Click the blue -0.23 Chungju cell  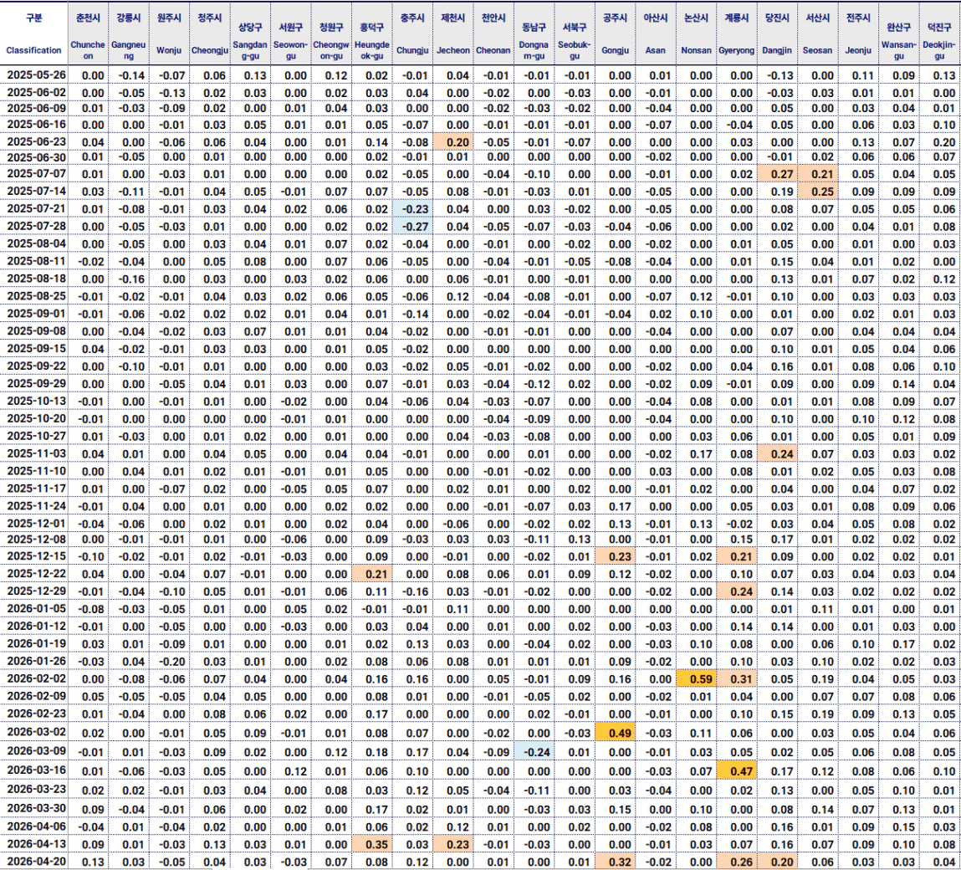pyautogui.click(x=412, y=208)
